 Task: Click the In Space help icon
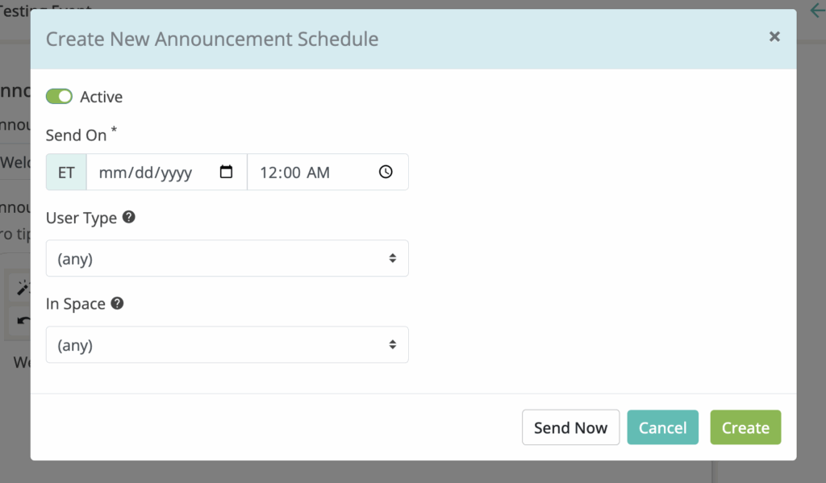pyautogui.click(x=117, y=304)
